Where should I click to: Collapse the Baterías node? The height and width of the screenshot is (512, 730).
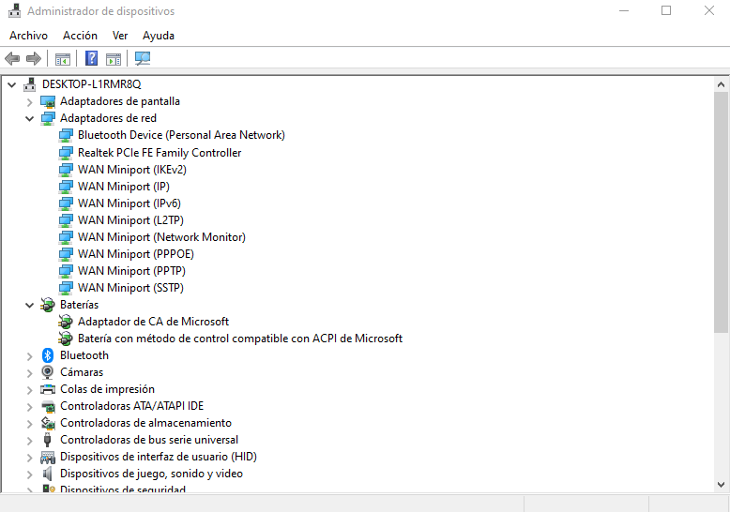pos(30,306)
